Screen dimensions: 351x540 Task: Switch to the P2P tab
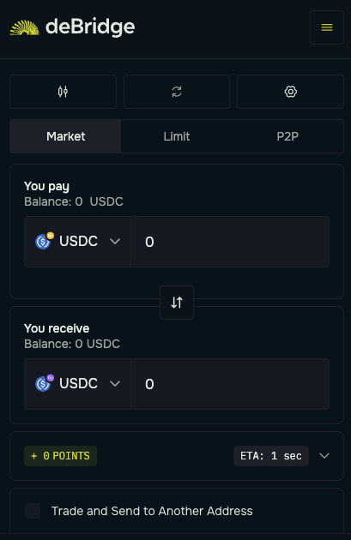[287, 136]
